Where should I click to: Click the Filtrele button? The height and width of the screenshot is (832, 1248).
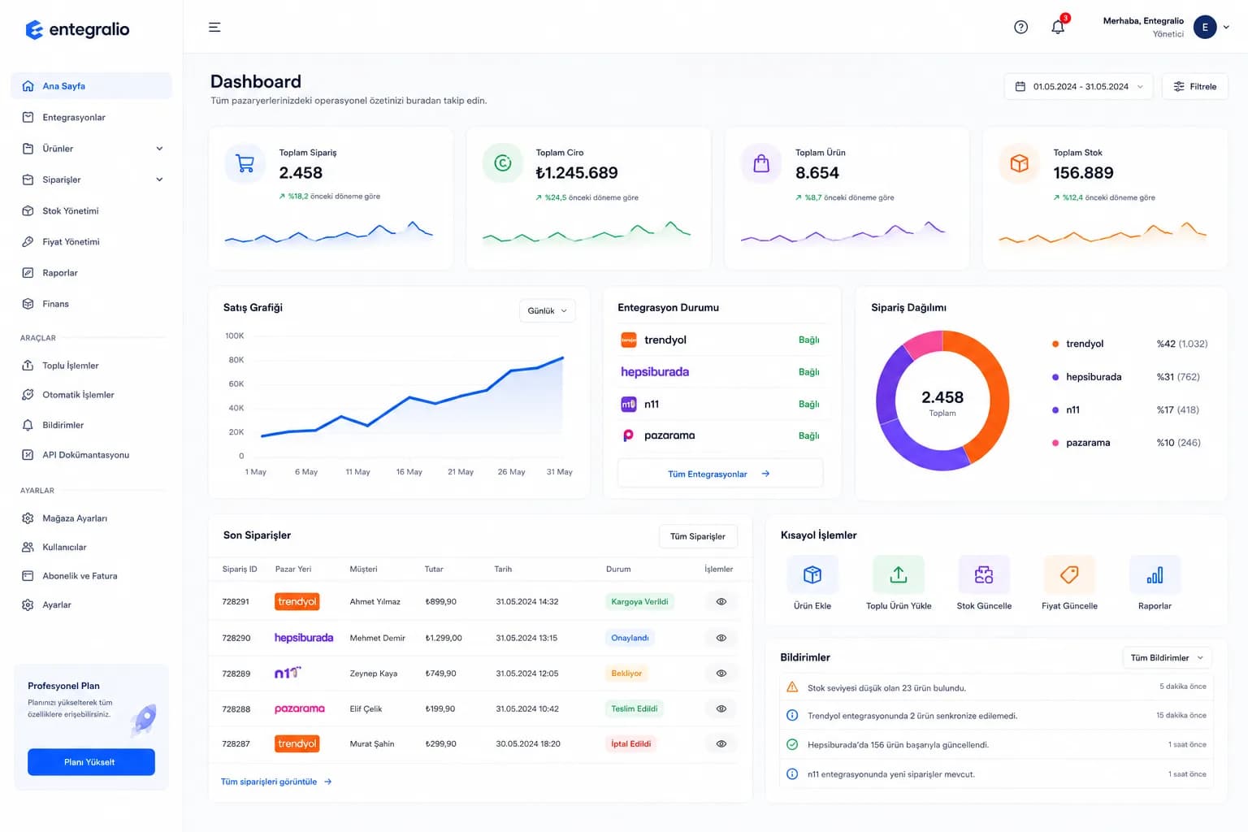click(x=1195, y=87)
